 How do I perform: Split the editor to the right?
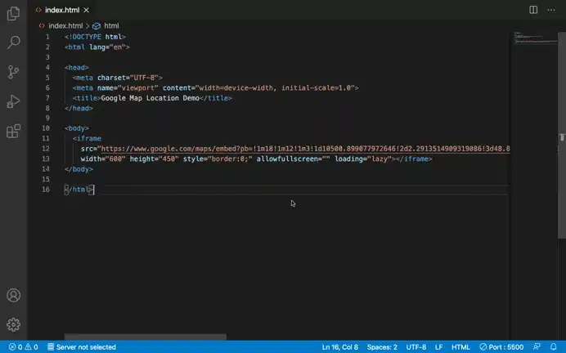pyautogui.click(x=533, y=10)
